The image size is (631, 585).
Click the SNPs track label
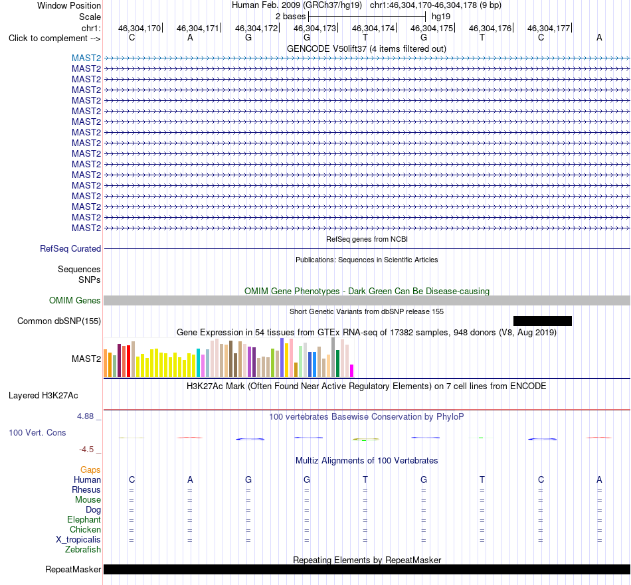coord(90,280)
